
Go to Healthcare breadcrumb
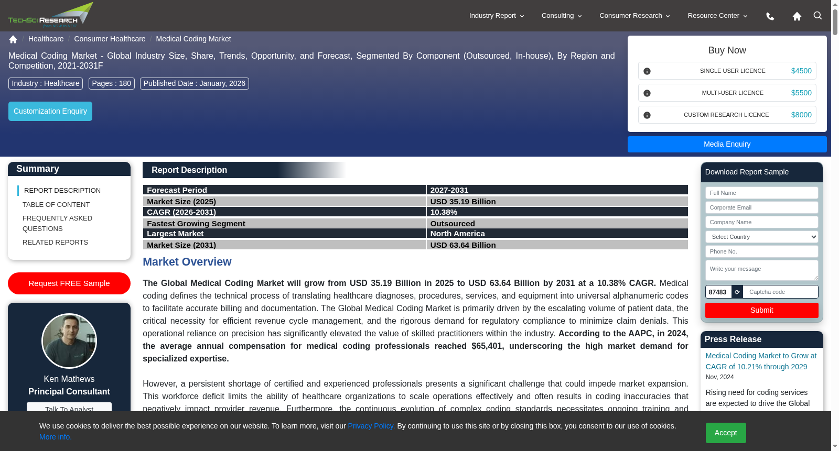46,39
